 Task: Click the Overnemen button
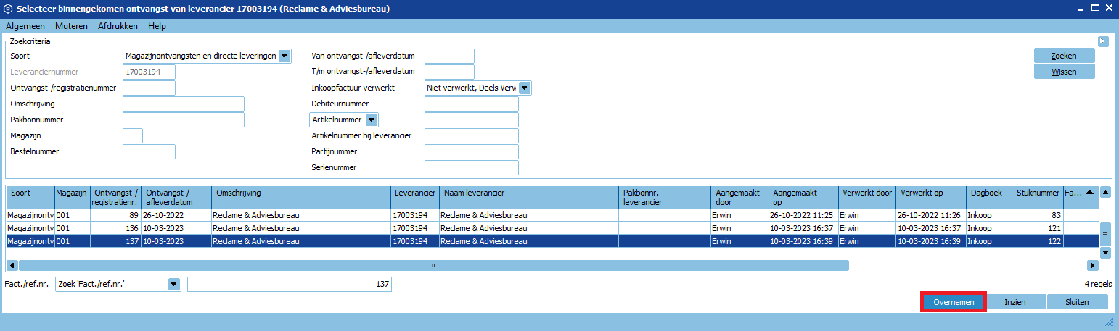click(953, 302)
